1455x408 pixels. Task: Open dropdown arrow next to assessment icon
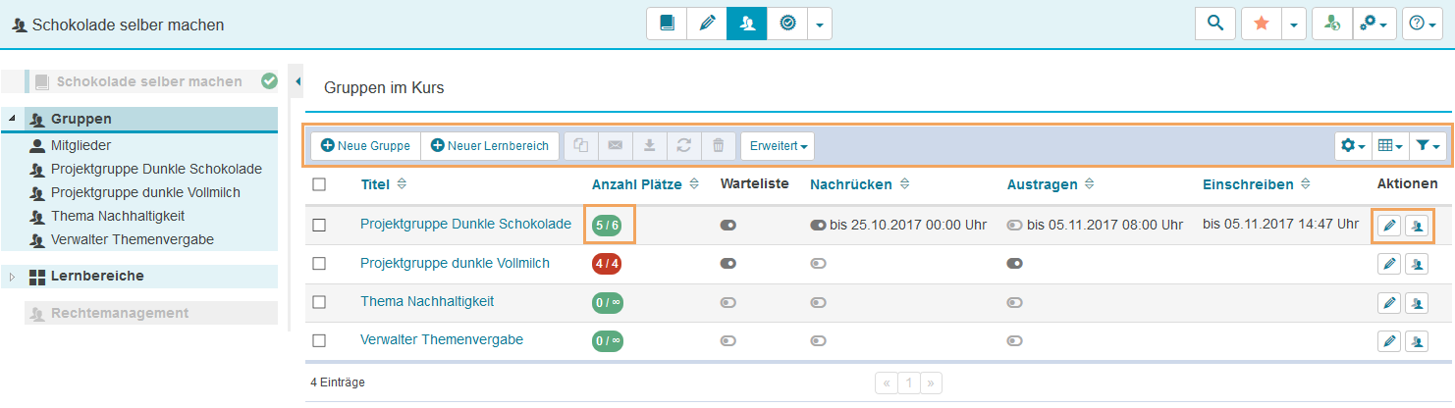tap(820, 24)
